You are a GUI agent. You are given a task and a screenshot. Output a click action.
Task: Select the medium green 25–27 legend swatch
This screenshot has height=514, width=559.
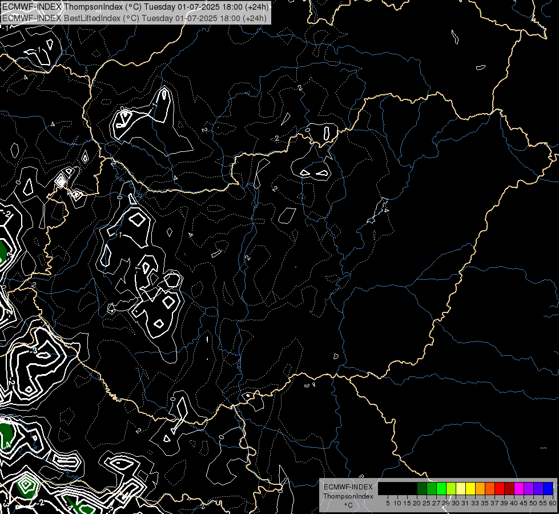pos(432,489)
